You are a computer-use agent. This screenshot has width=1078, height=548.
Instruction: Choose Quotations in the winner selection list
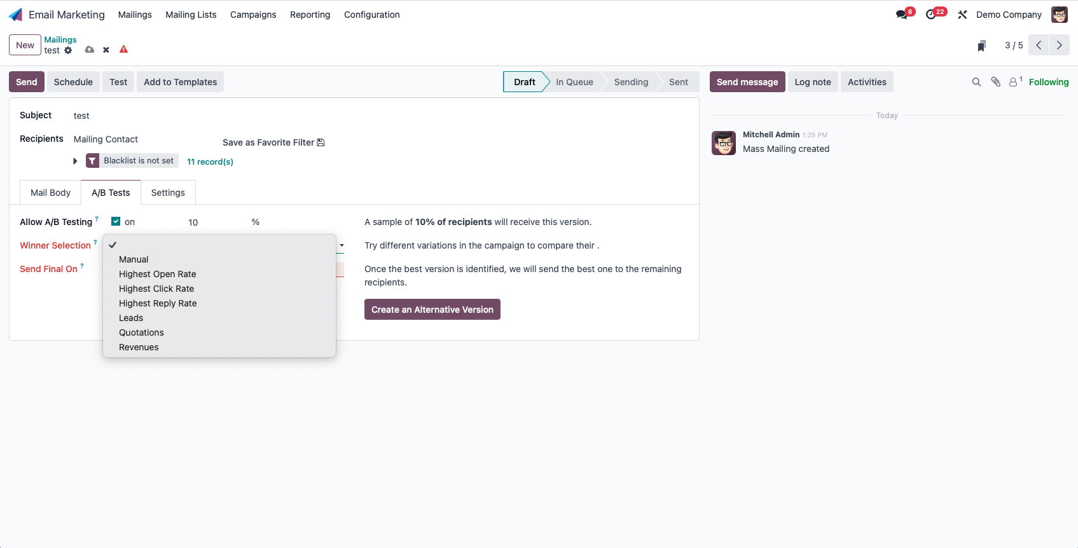pyautogui.click(x=219, y=332)
